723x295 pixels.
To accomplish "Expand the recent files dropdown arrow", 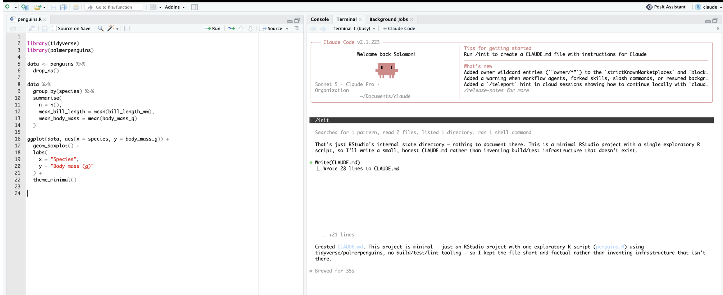I will (x=44, y=7).
